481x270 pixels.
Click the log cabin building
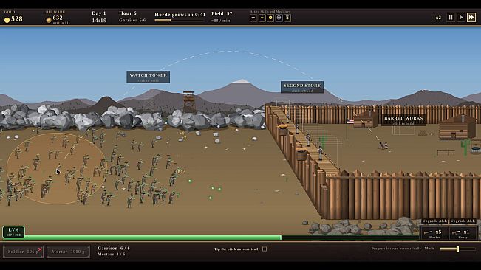[457, 128]
